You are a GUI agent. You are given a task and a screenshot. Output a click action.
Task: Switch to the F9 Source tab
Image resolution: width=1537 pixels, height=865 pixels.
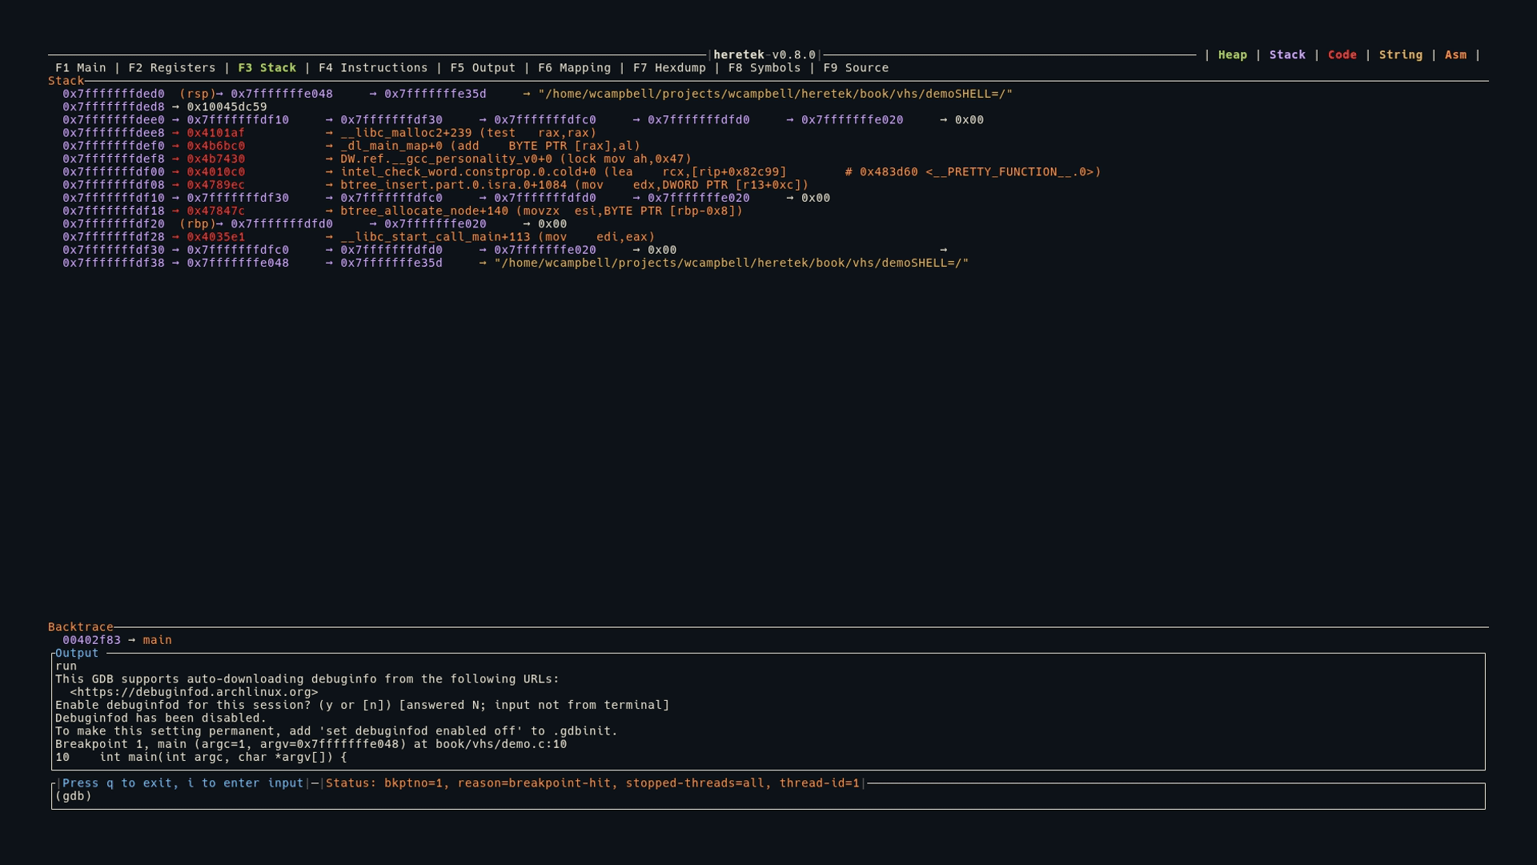856,68
